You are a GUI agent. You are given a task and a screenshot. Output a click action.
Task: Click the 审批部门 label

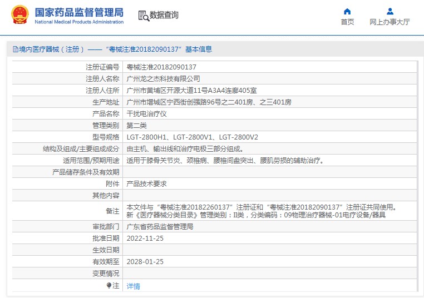pos(106,226)
